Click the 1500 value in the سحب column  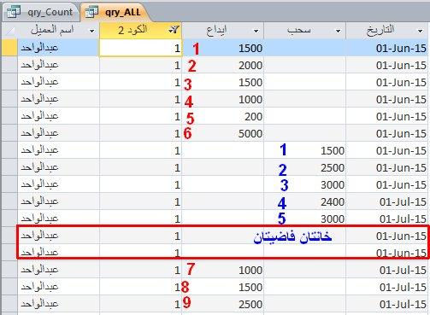333,151
